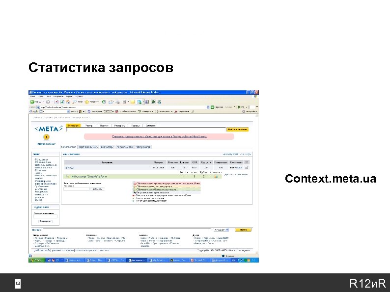The image size is (390, 292).
Task: Select the Рефераты tab
Action: 120,126
